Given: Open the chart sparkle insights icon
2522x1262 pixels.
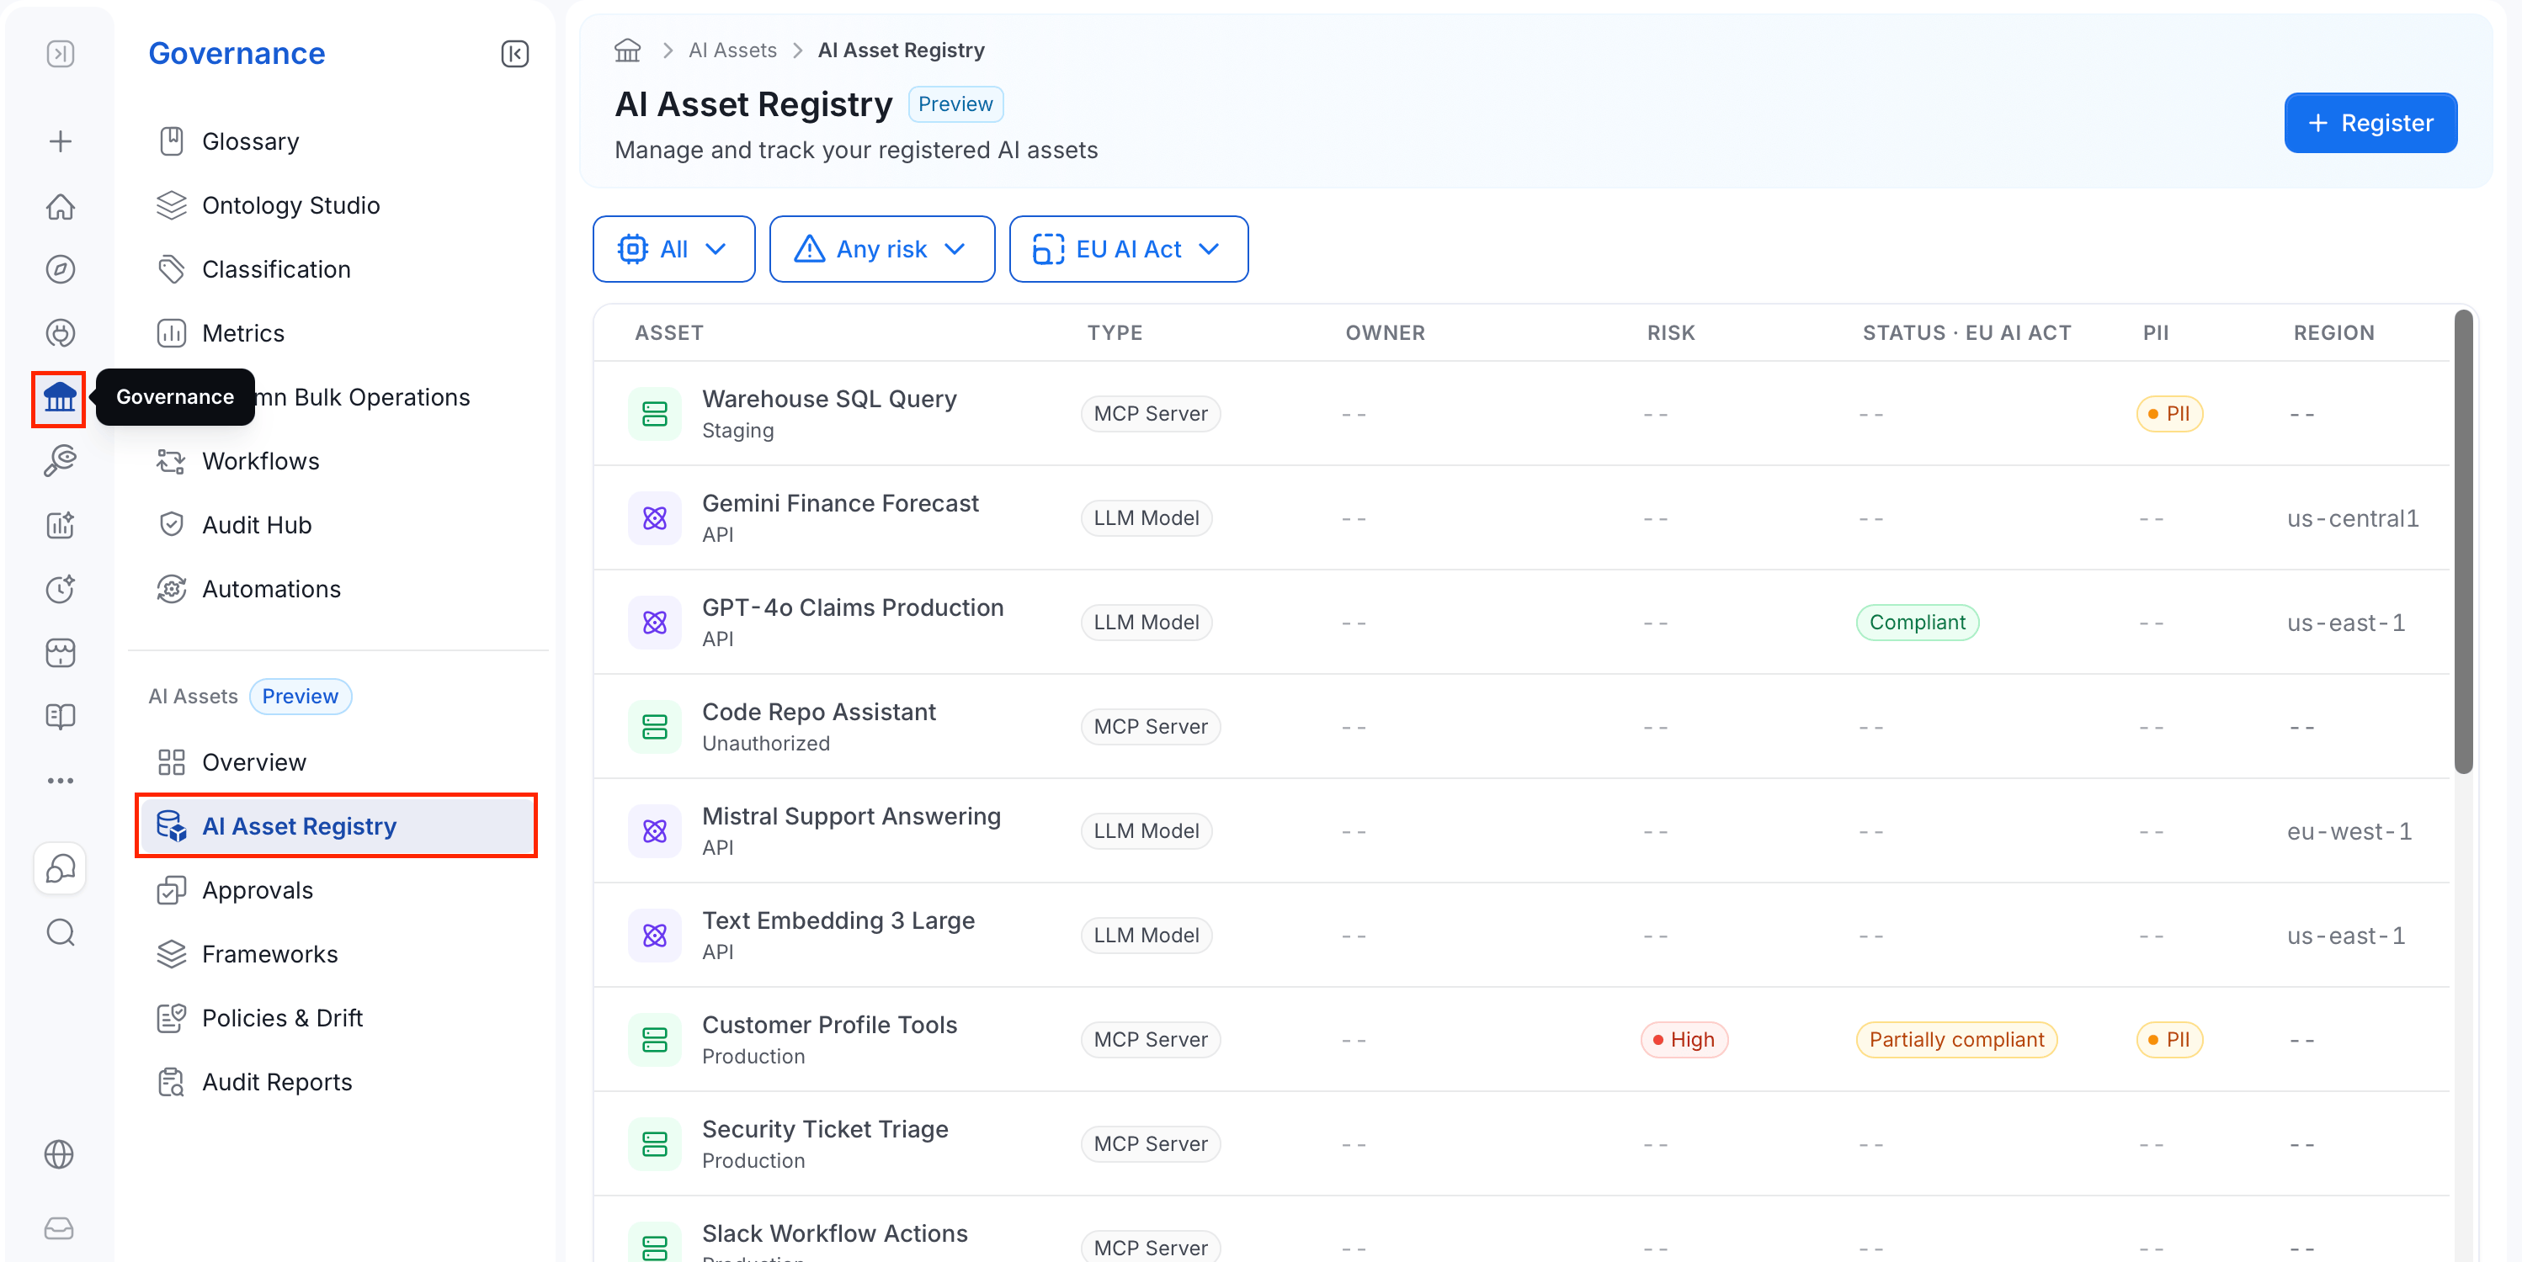Looking at the screenshot, I should pyautogui.click(x=61, y=525).
